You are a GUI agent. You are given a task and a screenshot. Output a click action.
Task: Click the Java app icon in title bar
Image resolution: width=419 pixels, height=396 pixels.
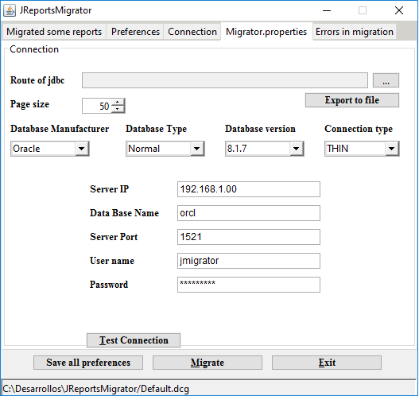click(10, 10)
